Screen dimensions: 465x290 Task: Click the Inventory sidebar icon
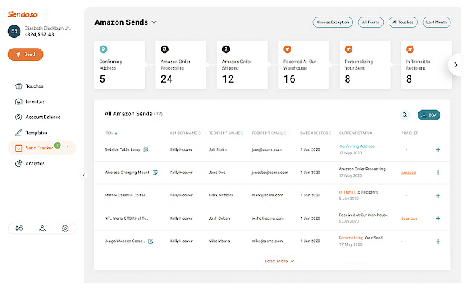click(17, 101)
